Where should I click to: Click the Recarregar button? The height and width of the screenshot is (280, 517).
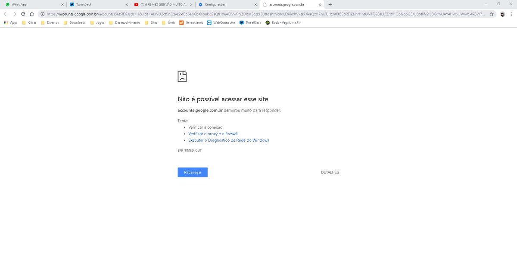coord(193,172)
